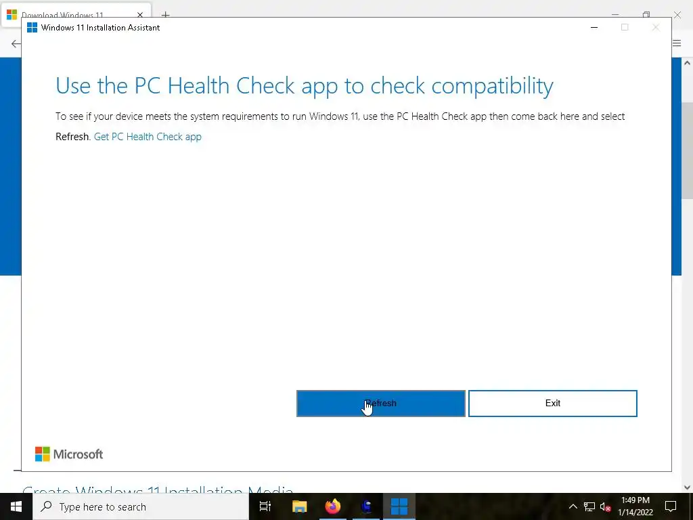The width and height of the screenshot is (693, 520).
Task: Close the Download Windows 11 browser tab
Action: coord(140,15)
